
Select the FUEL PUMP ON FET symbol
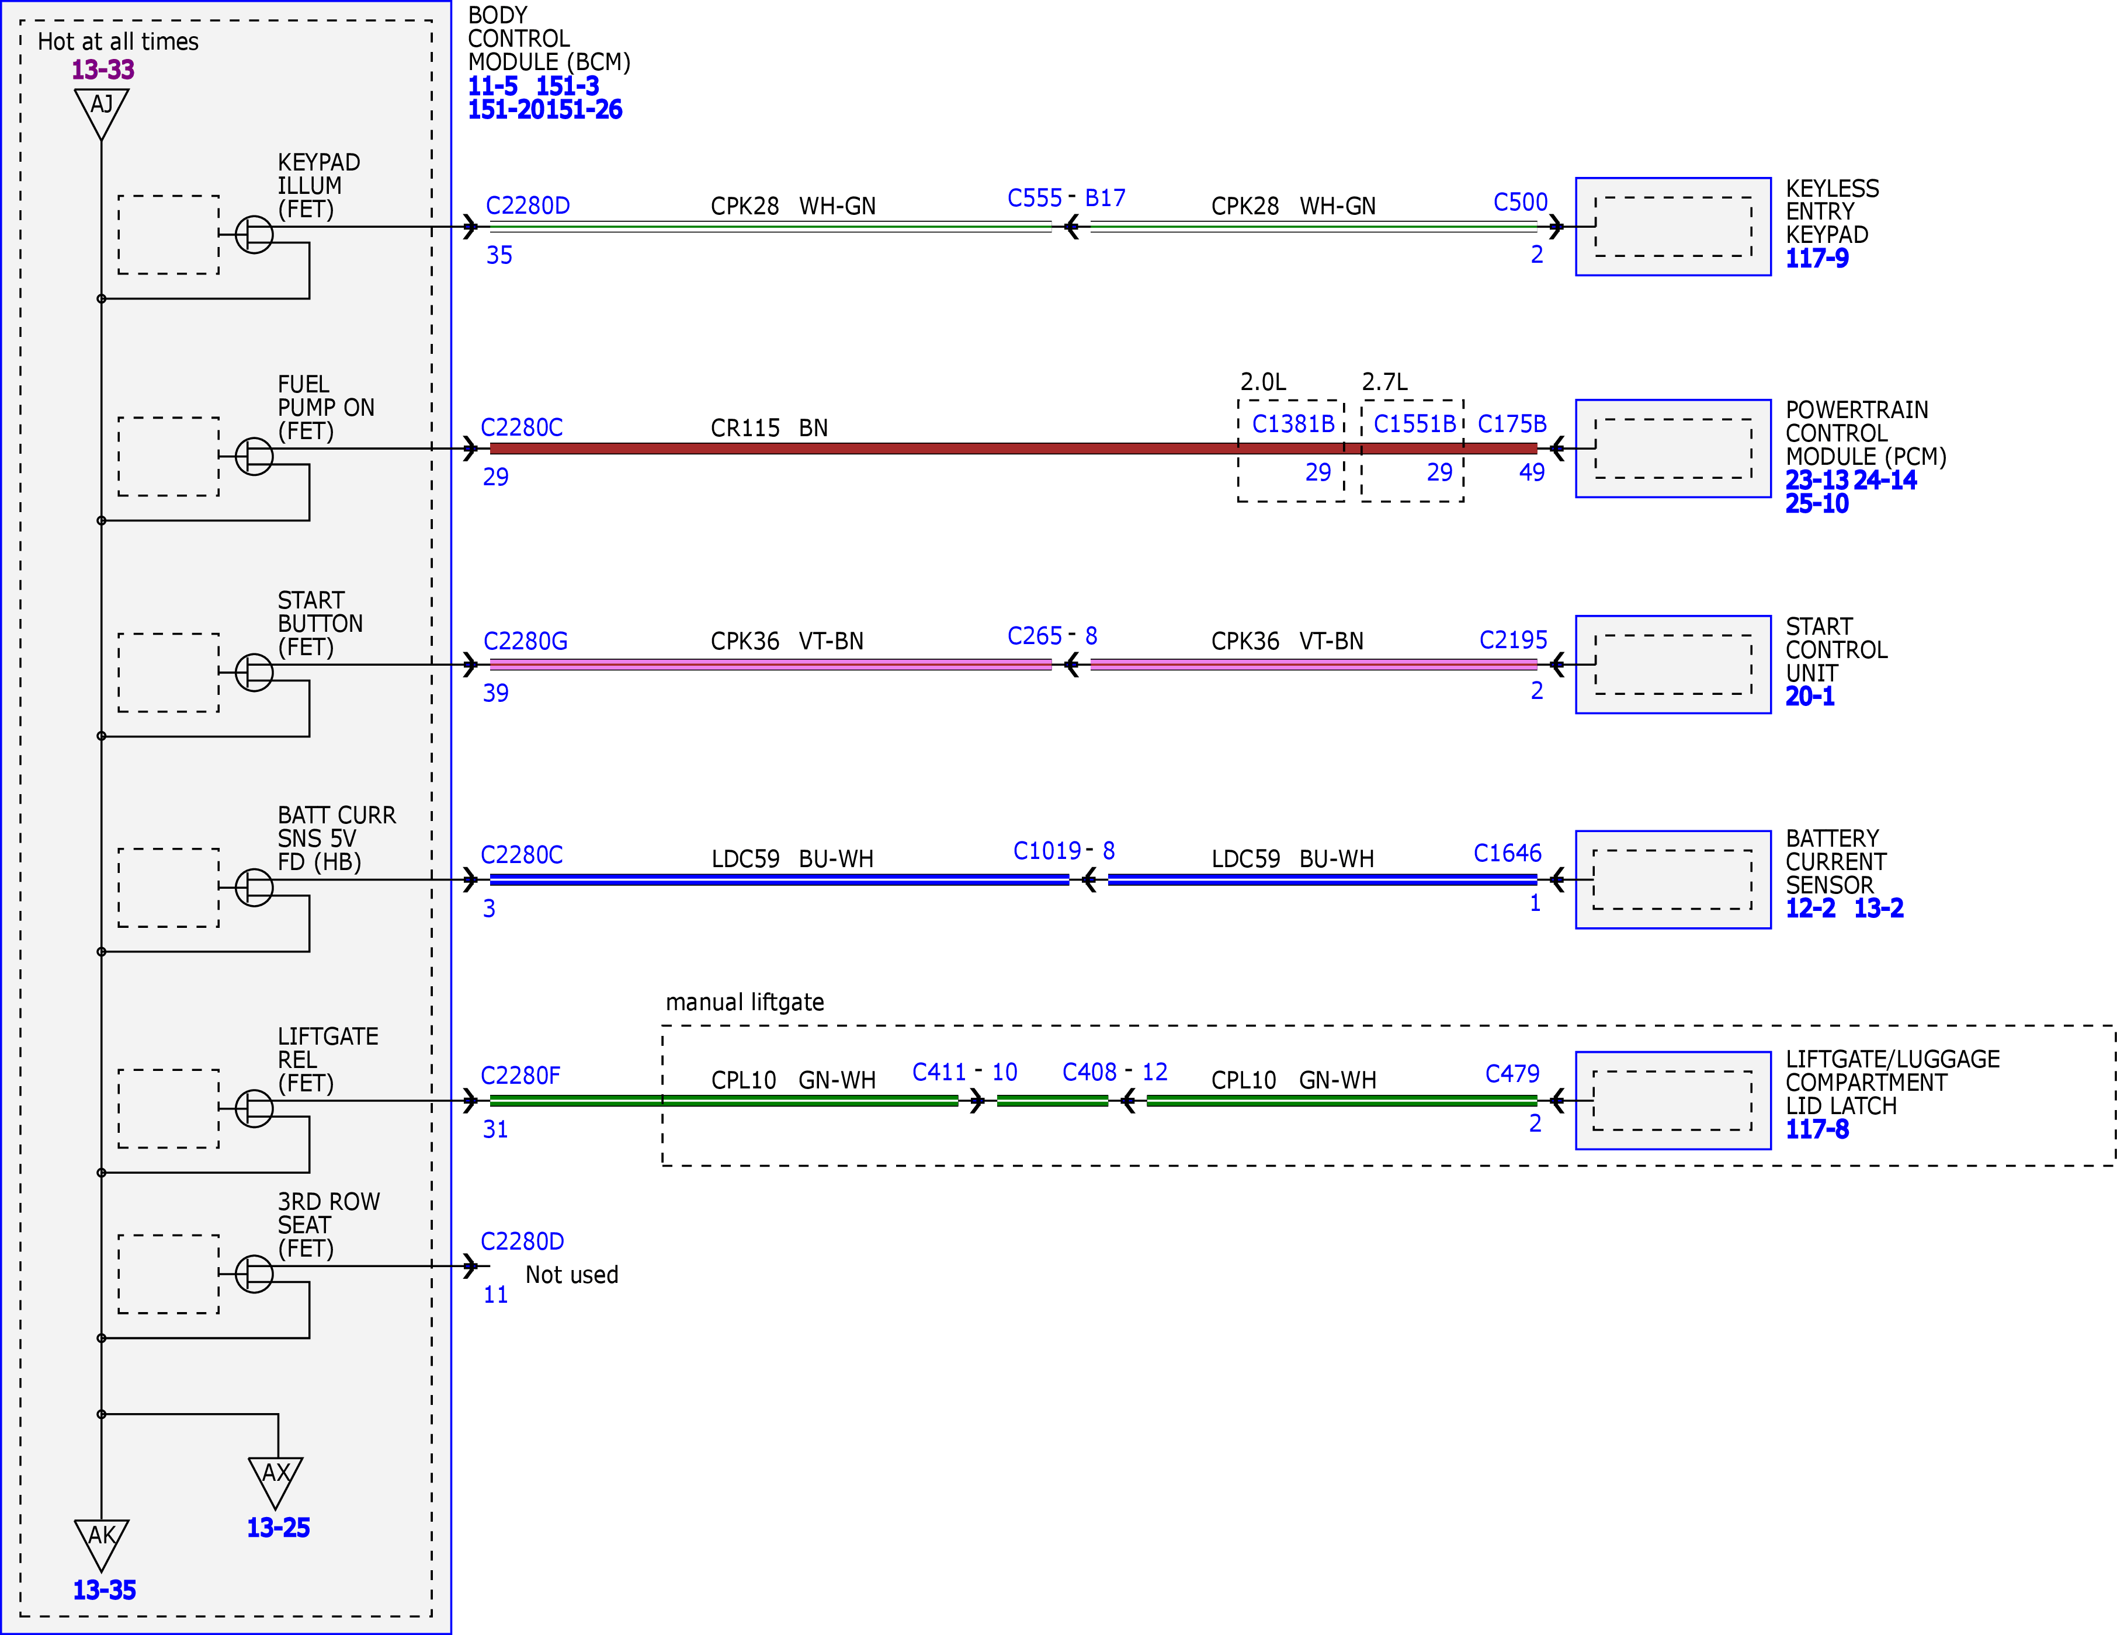point(254,457)
